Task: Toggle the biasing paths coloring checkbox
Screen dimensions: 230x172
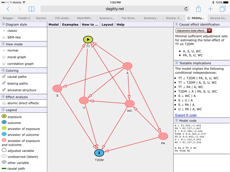Action: 17,83
